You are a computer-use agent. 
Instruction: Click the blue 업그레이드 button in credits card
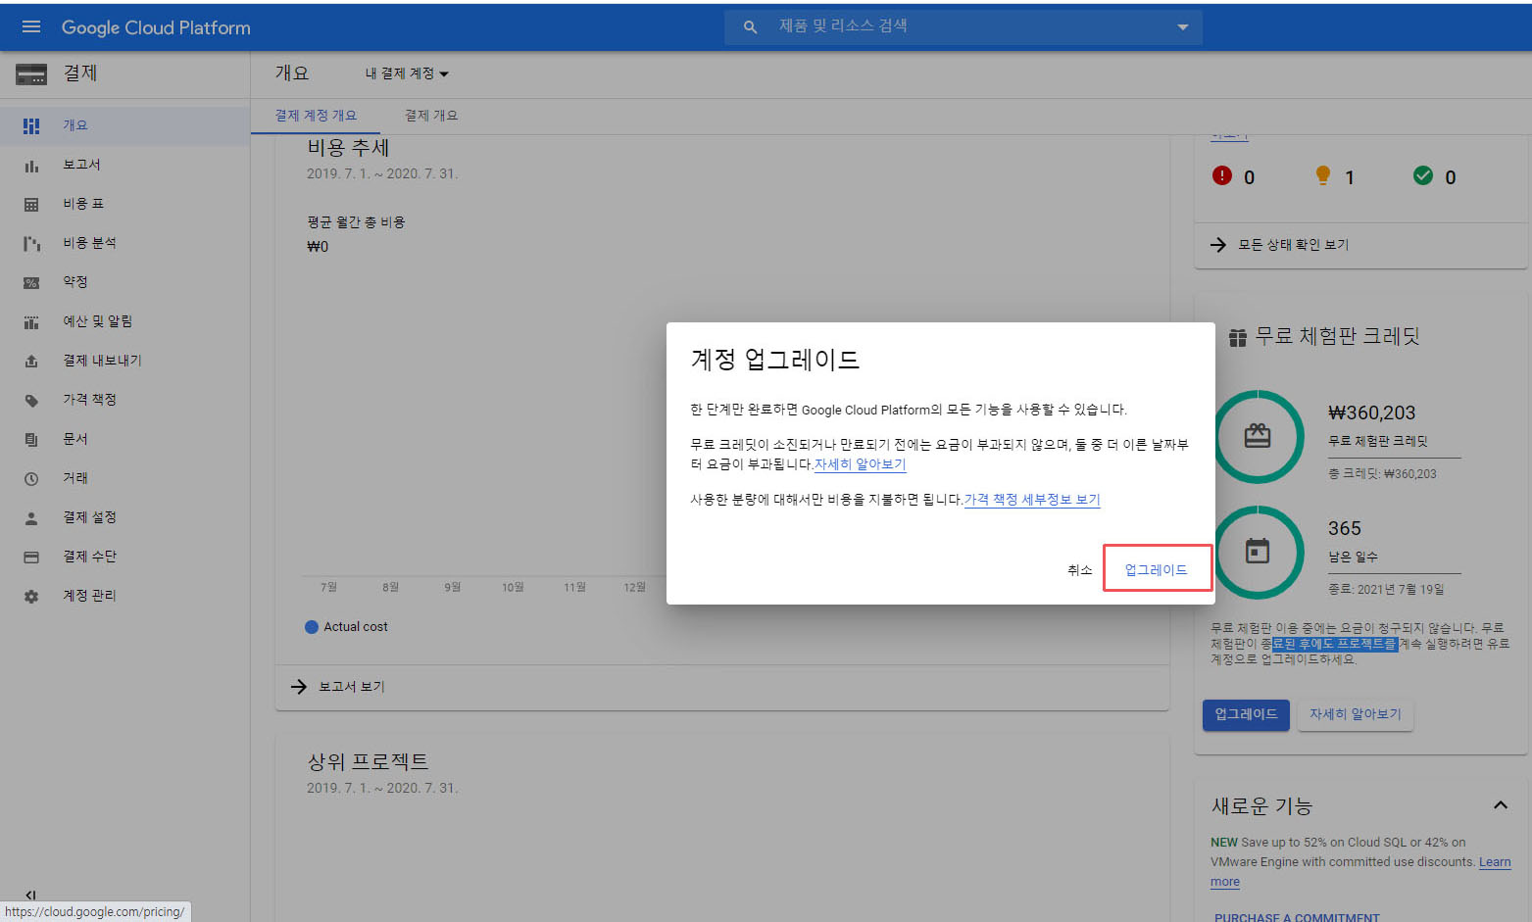(1246, 714)
